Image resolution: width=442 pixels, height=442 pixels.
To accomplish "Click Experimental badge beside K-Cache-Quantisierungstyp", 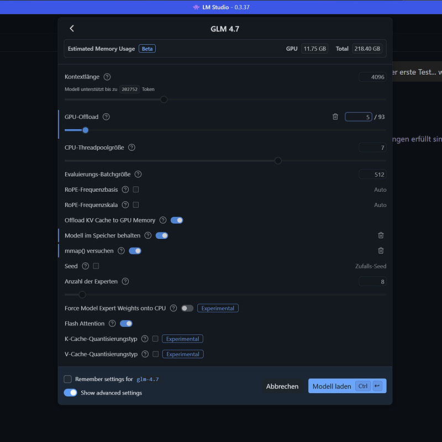I will 182,339.
